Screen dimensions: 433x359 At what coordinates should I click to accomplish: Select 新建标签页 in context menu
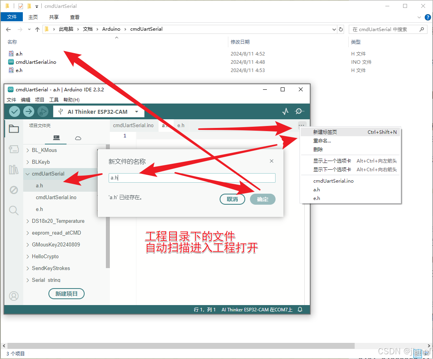pyautogui.click(x=350, y=132)
